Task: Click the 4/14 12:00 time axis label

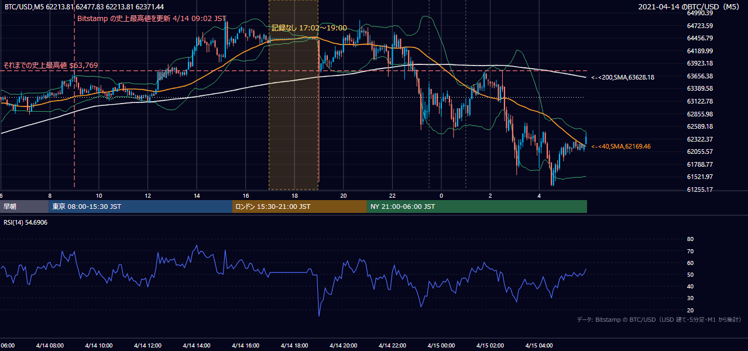Action: [x=146, y=345]
